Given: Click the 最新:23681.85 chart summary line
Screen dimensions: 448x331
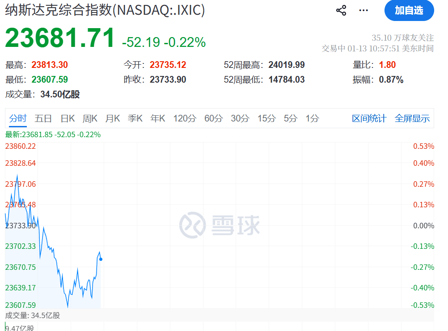Looking at the screenshot, I should point(53,134).
